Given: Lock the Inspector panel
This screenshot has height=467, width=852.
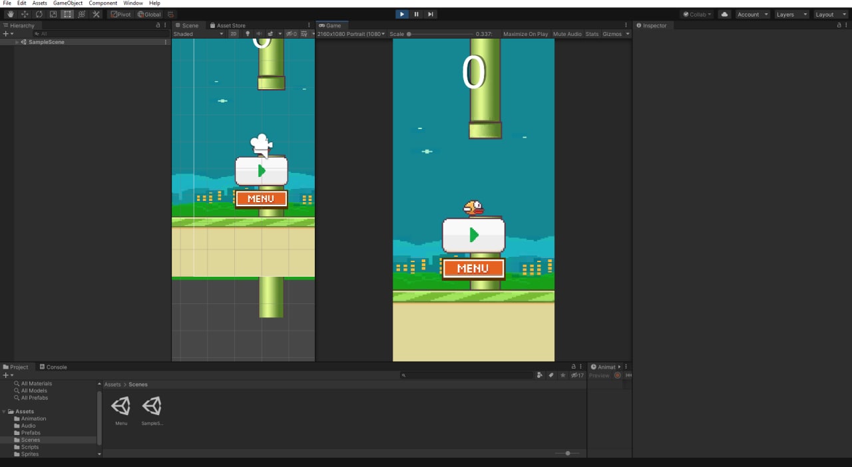Looking at the screenshot, I should pos(839,25).
